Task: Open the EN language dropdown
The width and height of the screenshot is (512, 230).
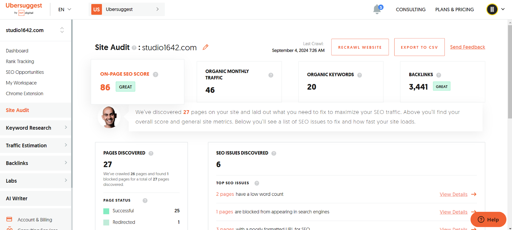Action: tap(65, 9)
